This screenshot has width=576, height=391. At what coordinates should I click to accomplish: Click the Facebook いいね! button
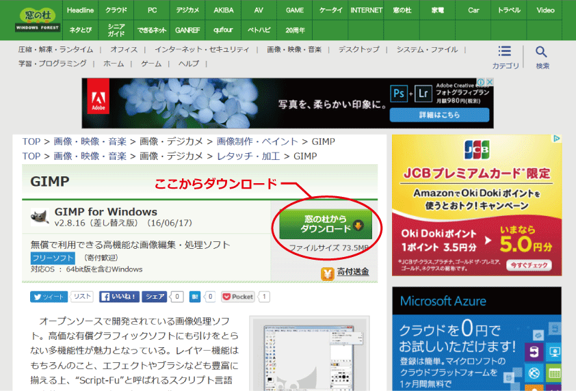(x=119, y=297)
